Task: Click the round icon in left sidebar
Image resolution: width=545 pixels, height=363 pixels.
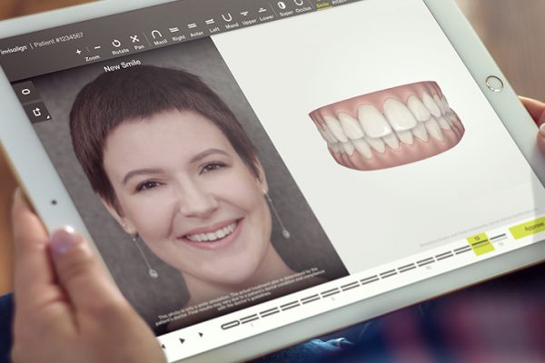Action: click(x=25, y=92)
